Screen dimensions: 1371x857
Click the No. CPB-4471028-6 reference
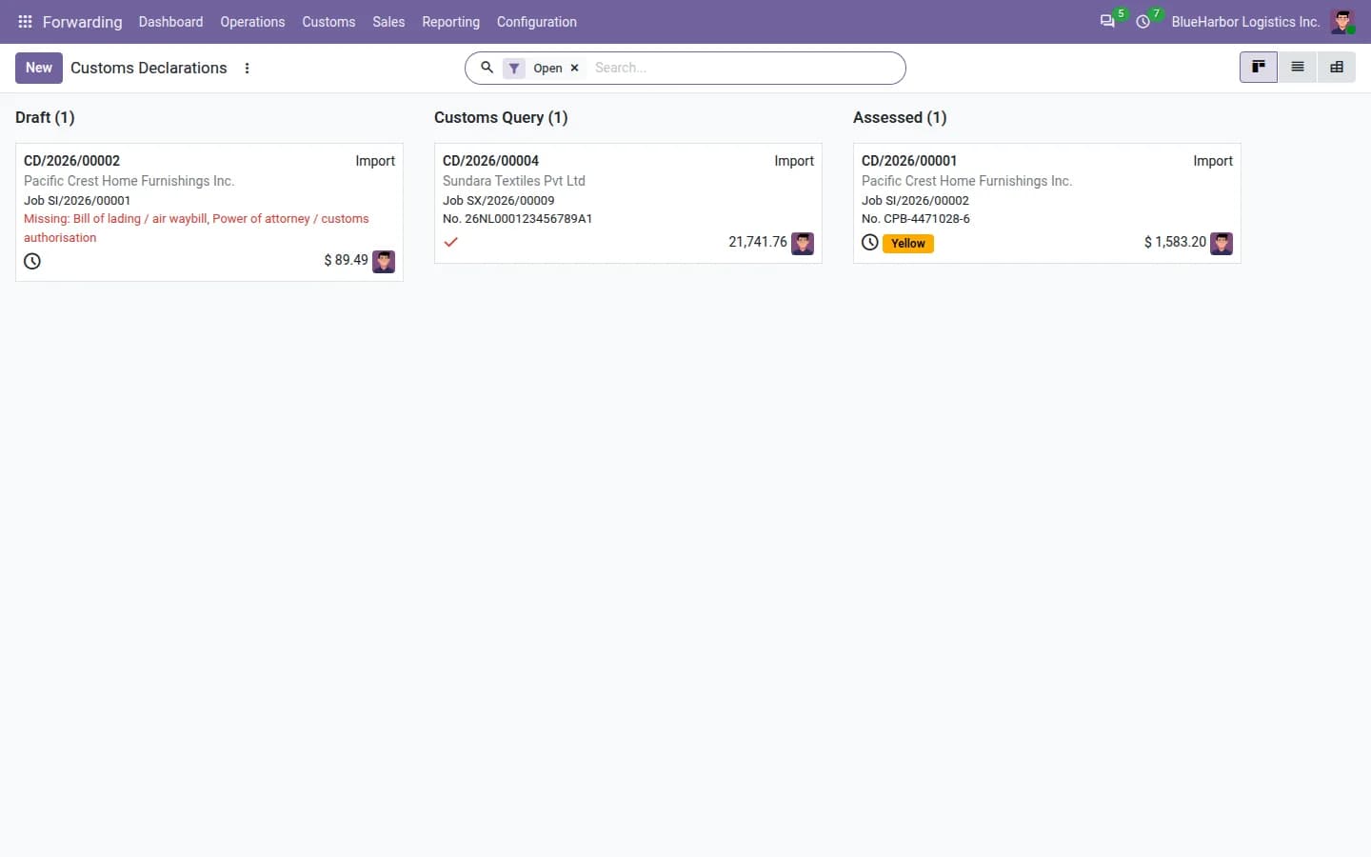[x=916, y=219]
